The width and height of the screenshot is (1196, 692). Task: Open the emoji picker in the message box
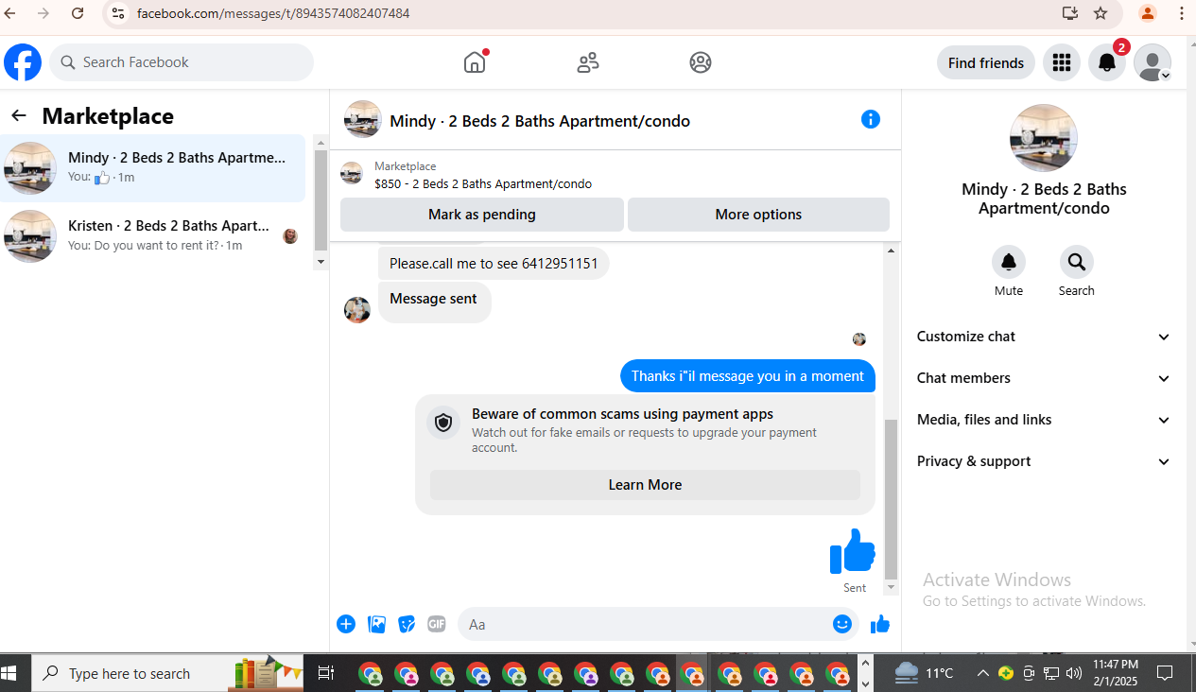click(842, 624)
